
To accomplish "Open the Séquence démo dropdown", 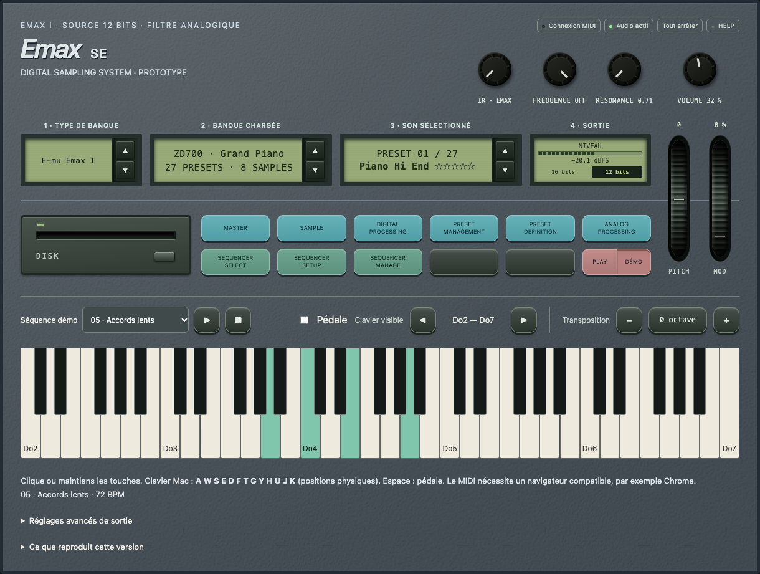I will tap(135, 320).
